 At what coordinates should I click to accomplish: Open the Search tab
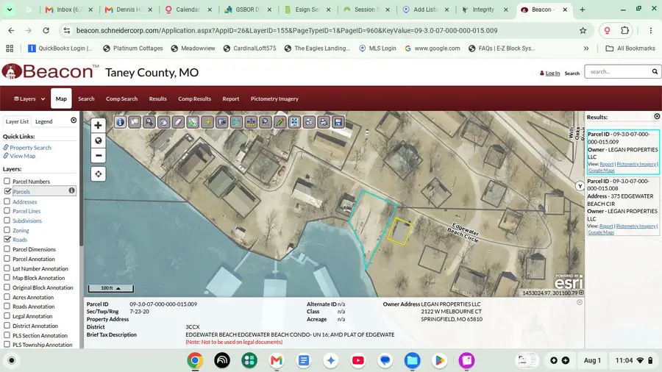click(x=86, y=99)
